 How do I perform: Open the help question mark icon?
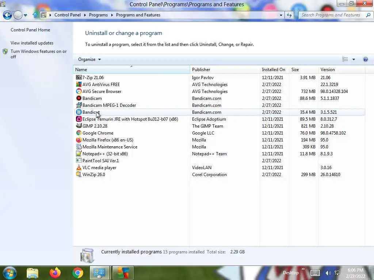point(365,59)
